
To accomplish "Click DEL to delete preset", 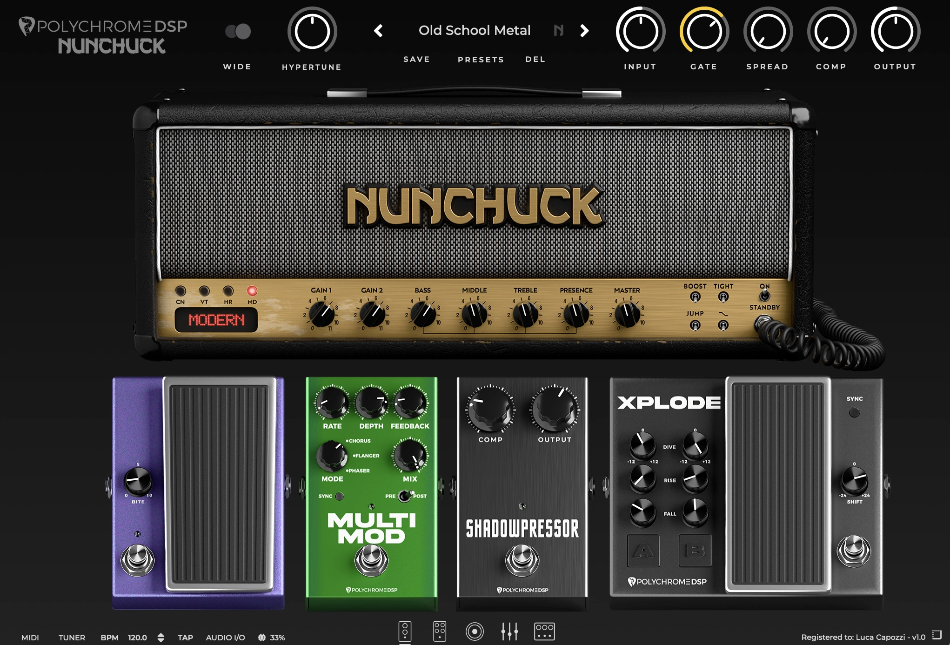I will 535,59.
